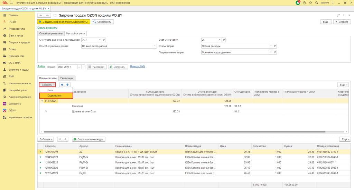Open Способ отражения доплат dropdown

[x=155, y=46]
